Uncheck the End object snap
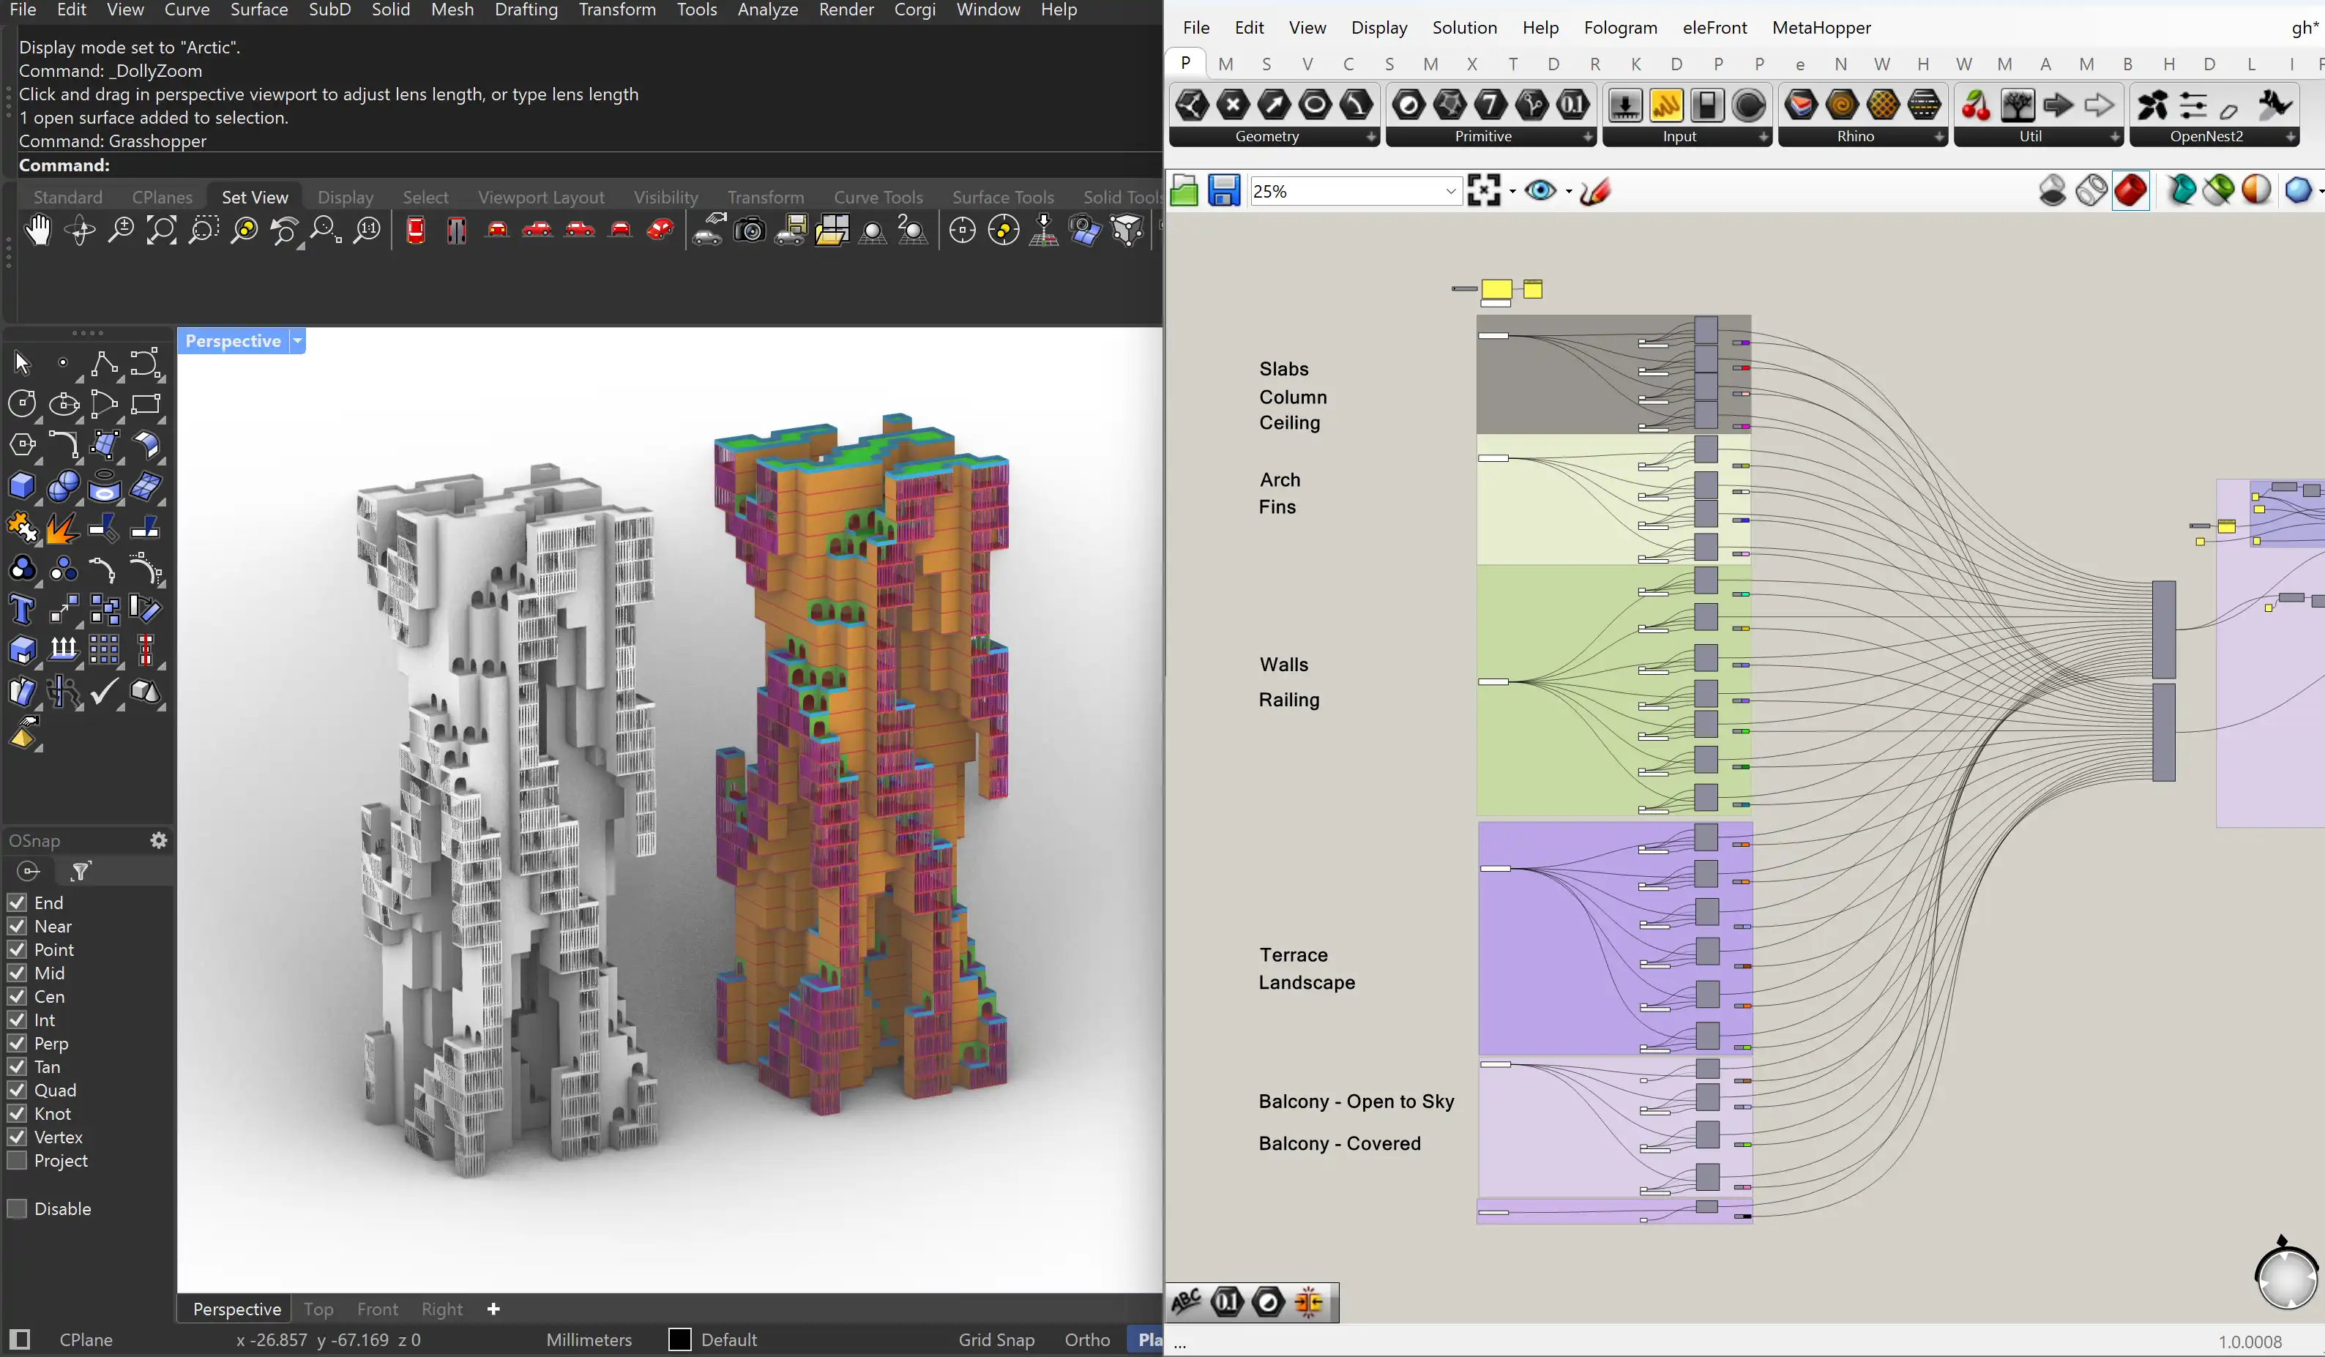 [x=17, y=902]
